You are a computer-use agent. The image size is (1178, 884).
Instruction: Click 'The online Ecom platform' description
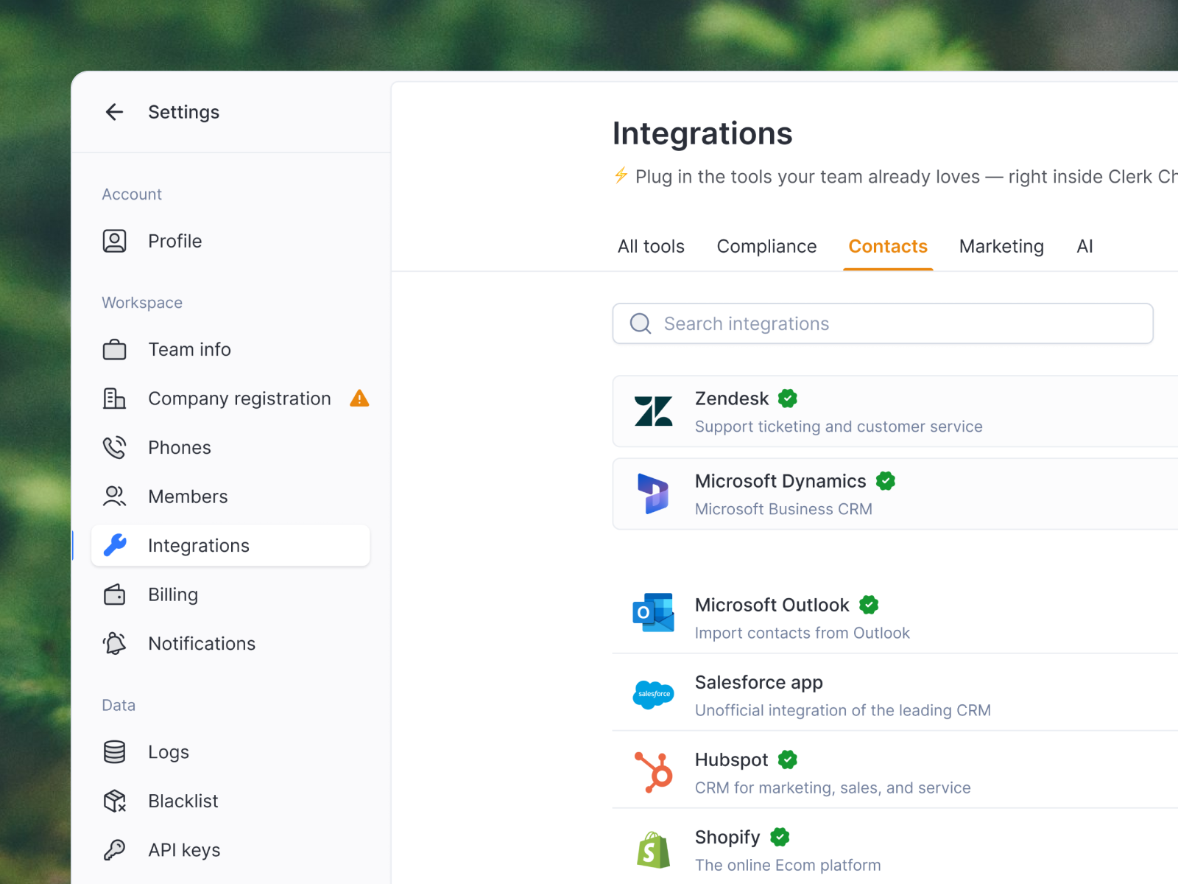pos(788,865)
